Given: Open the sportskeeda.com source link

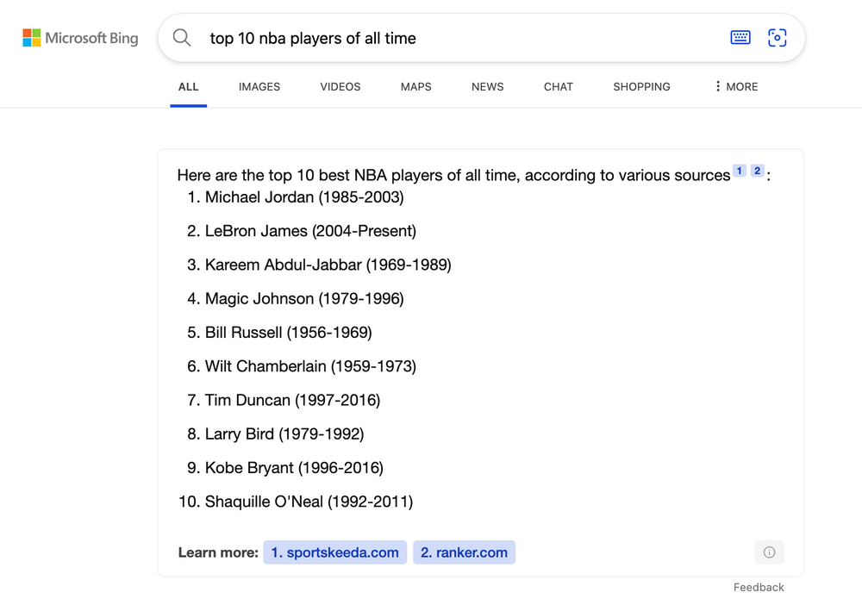Looking at the screenshot, I should pyautogui.click(x=334, y=552).
